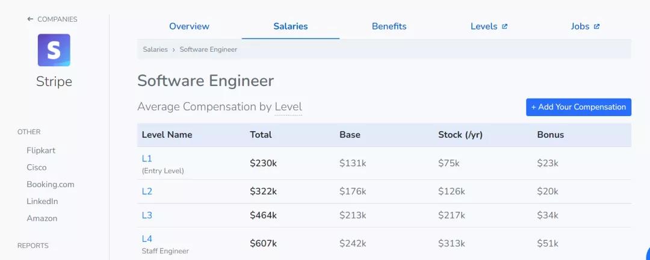650x260 pixels.
Task: Click the $217k stock value
Action: point(451,215)
